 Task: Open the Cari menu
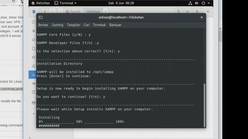point(86,25)
